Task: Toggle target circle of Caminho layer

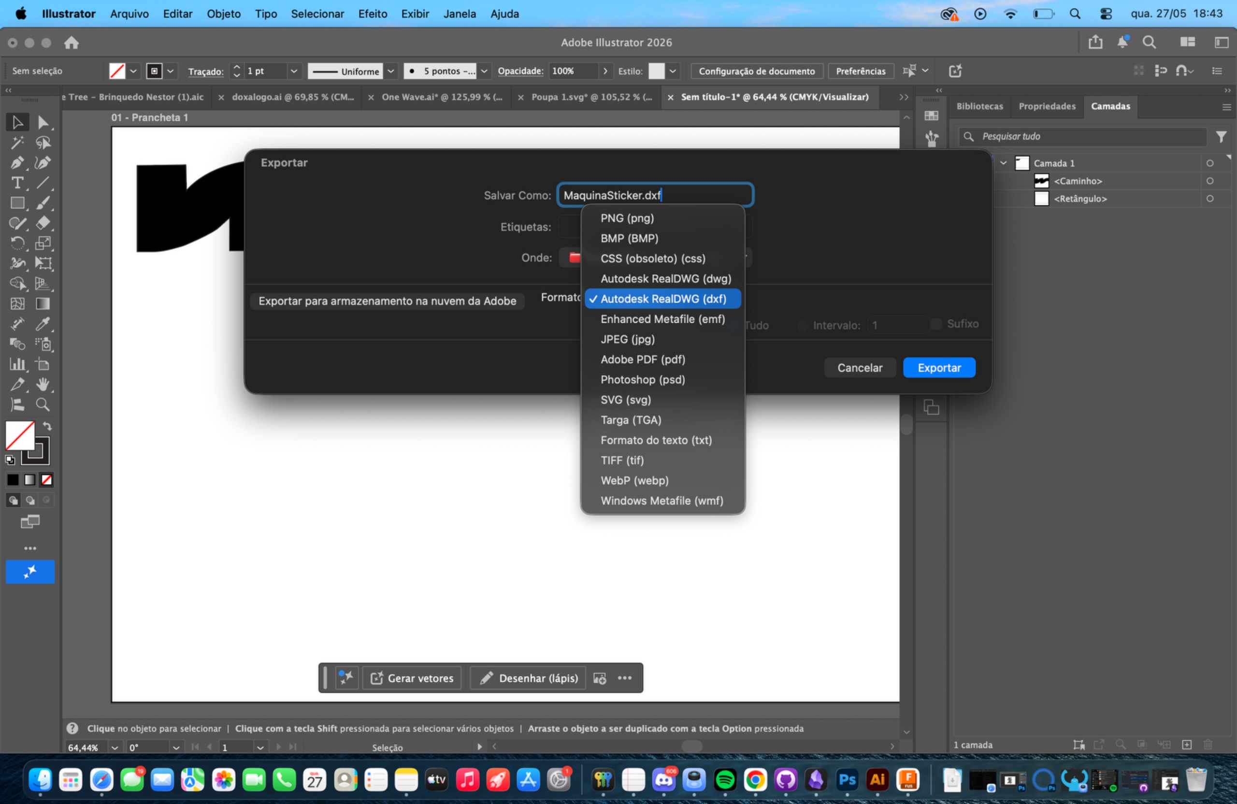Action: (1209, 181)
